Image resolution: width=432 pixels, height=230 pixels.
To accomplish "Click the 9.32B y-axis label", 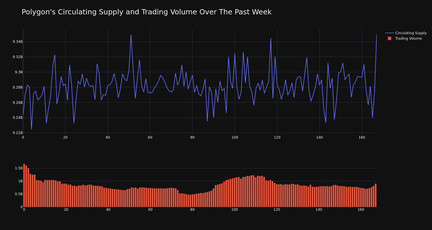I will click(x=18, y=57).
